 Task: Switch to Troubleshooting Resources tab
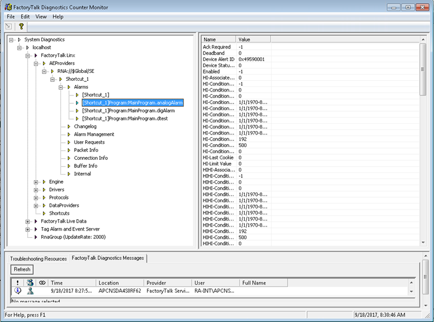38,258
